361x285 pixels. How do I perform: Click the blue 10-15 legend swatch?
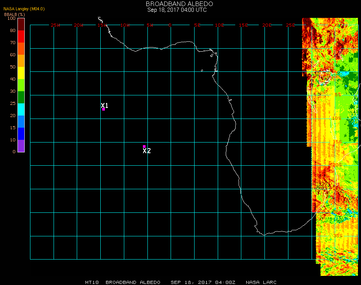coord(21,134)
